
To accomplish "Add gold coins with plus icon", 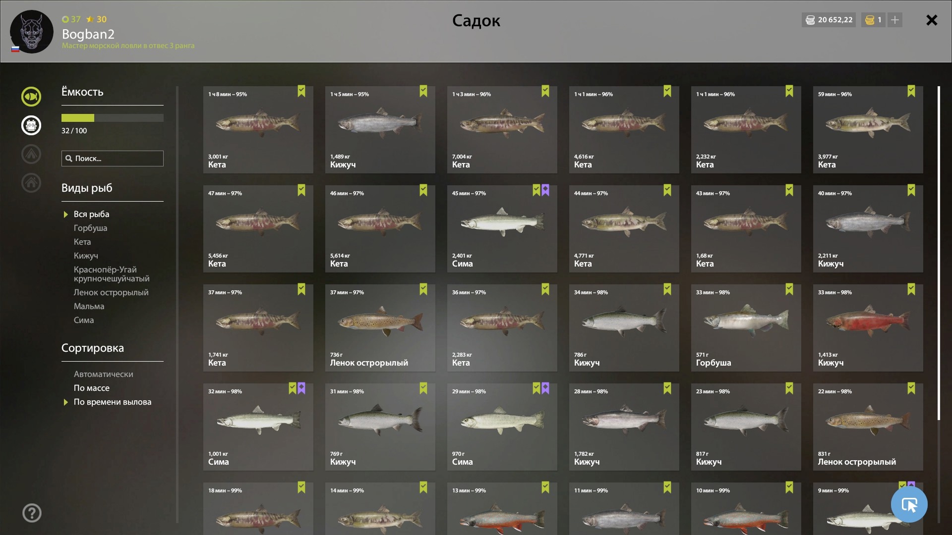I will point(895,20).
